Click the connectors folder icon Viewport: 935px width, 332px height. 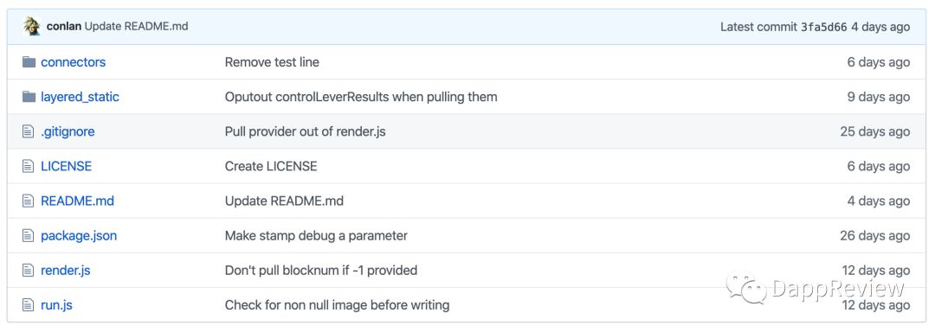(29, 62)
